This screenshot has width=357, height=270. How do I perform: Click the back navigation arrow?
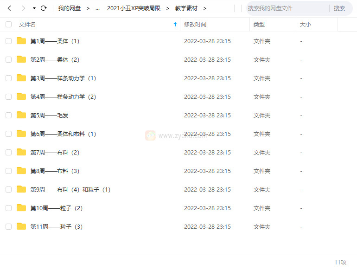[x=9, y=8]
